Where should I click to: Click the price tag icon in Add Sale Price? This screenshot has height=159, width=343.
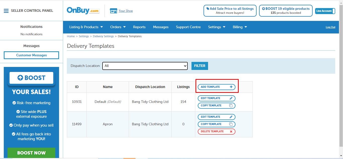pos(208,9)
